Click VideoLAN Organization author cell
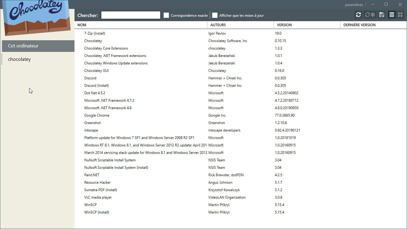The image size is (407, 229). [227, 197]
